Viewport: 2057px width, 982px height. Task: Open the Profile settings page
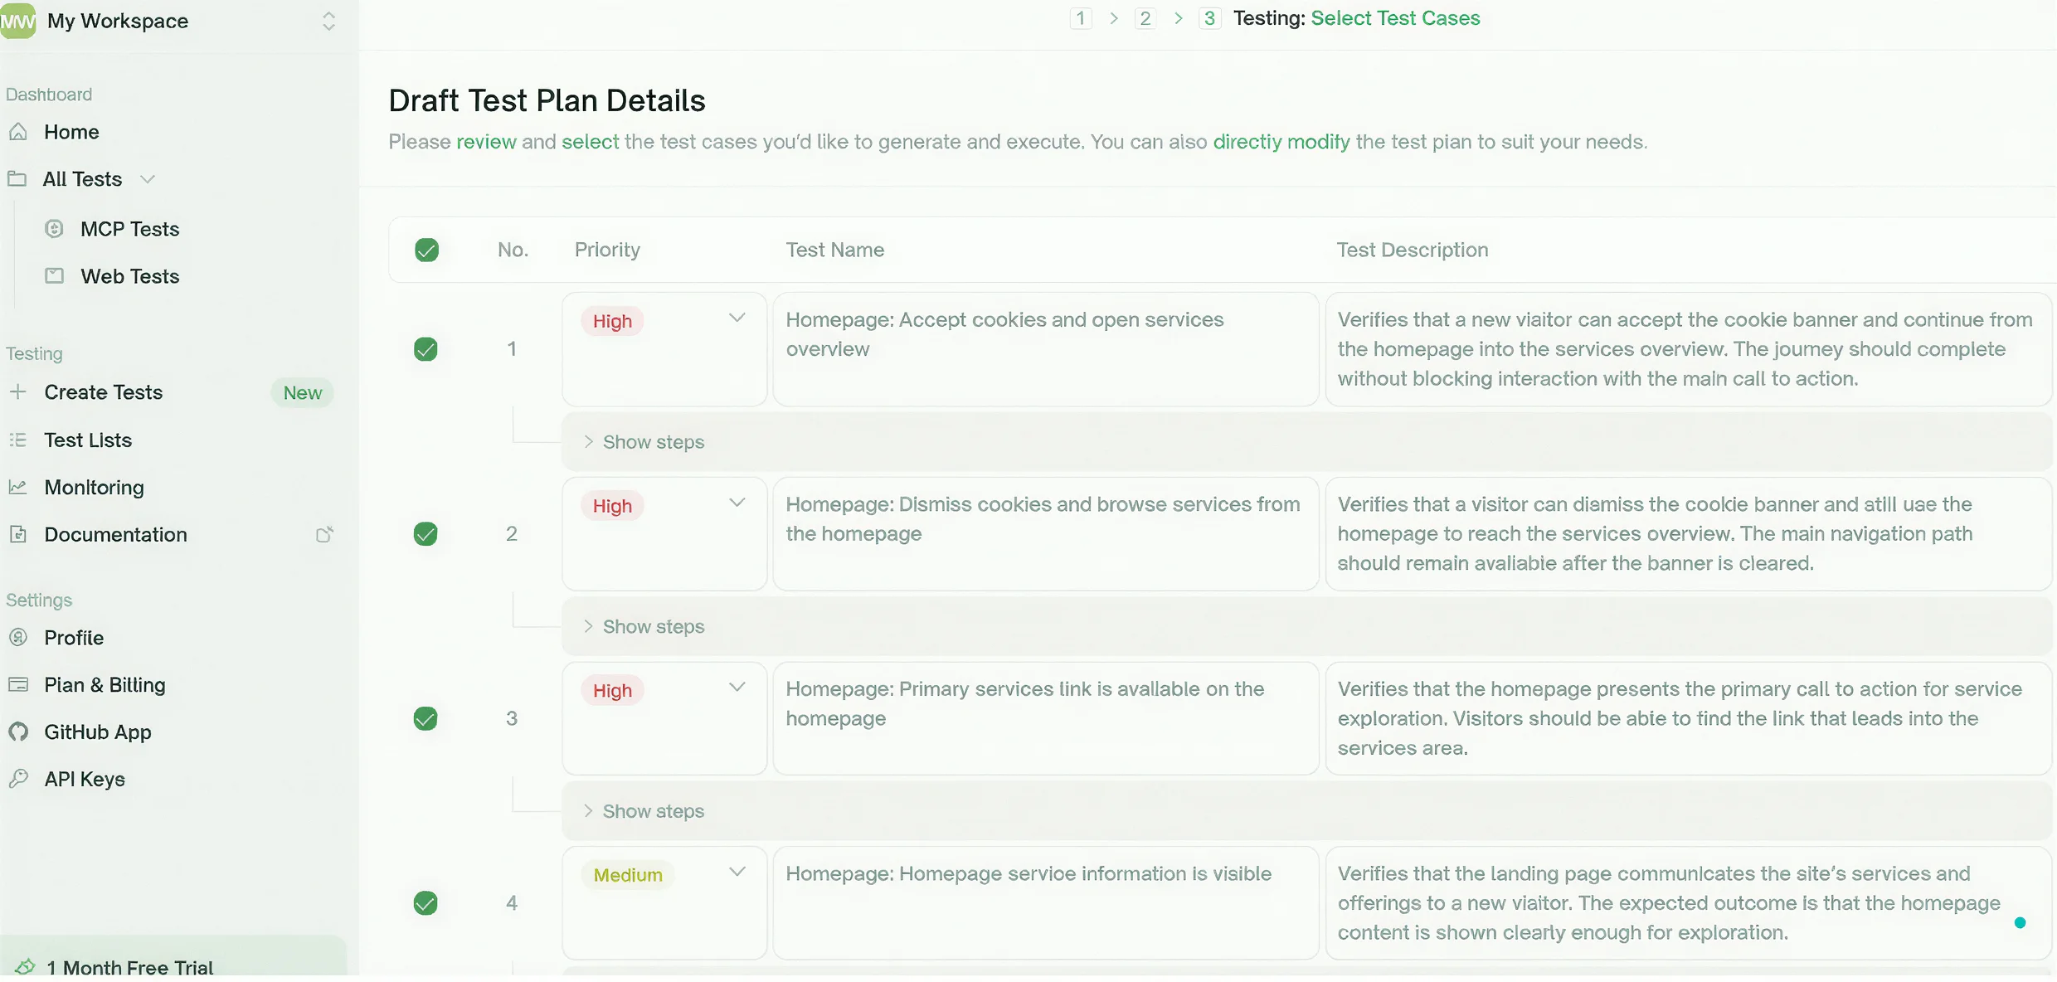[x=74, y=637]
